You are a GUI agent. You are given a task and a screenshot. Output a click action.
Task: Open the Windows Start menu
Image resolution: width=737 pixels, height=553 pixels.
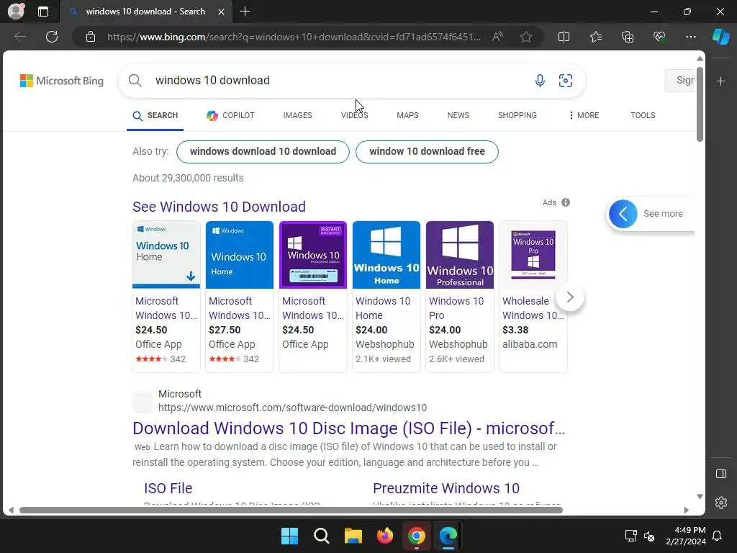289,536
